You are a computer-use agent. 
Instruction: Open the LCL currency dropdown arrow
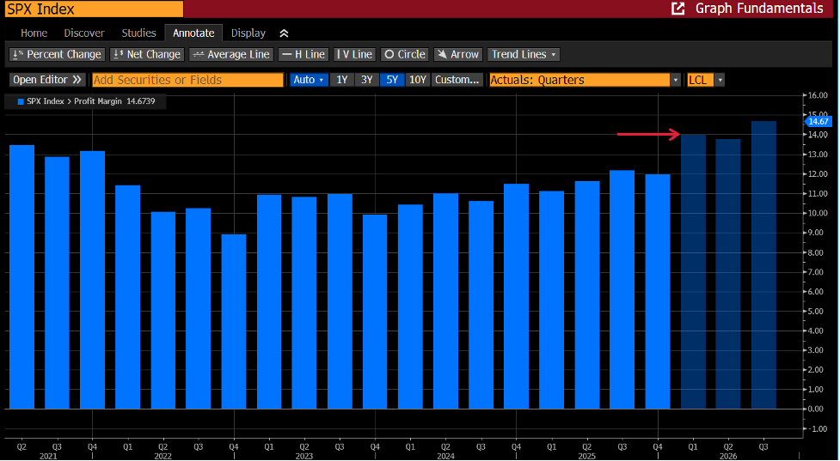click(x=720, y=80)
